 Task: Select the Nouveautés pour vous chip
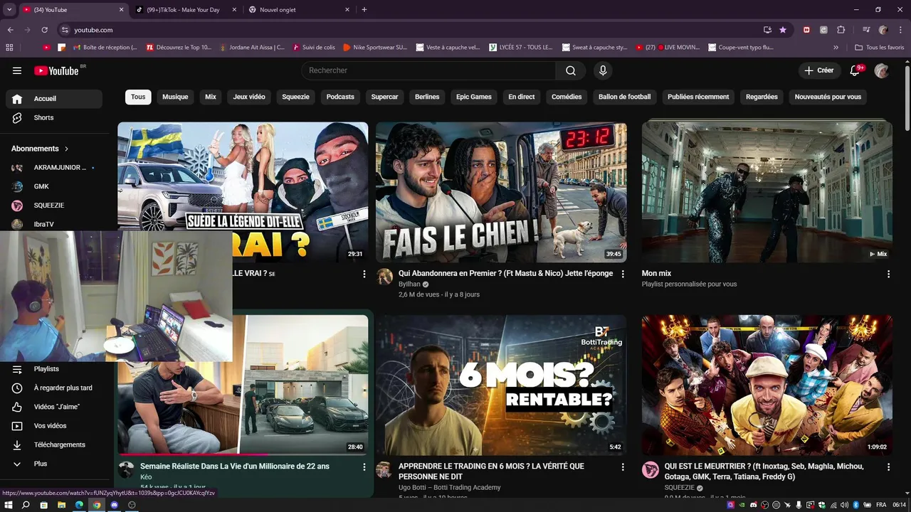(x=828, y=97)
